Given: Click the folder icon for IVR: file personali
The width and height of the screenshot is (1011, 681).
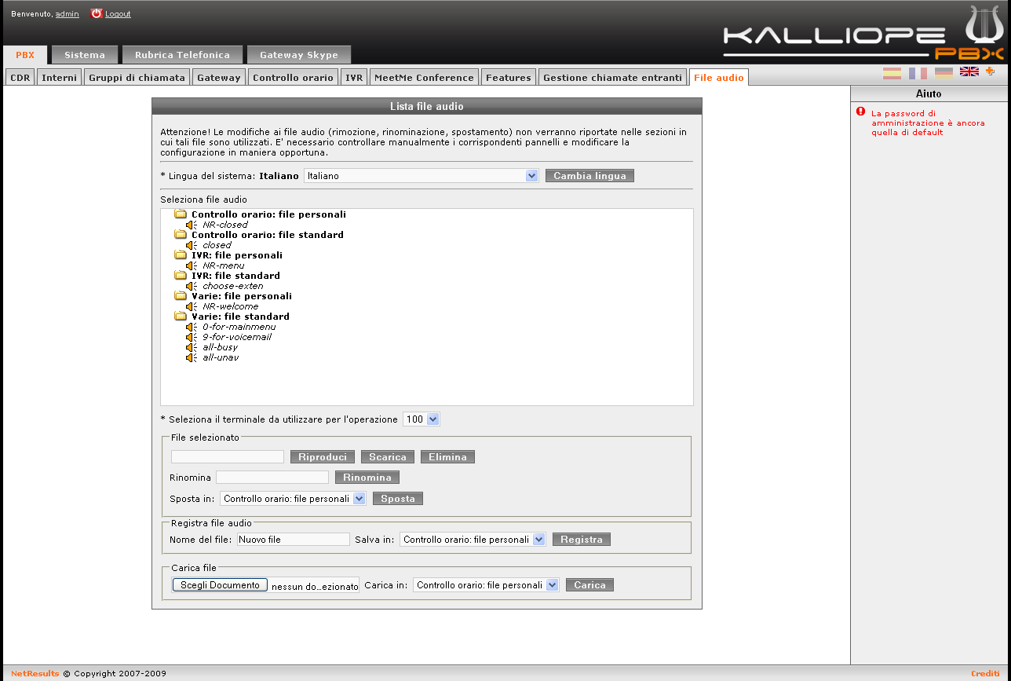Looking at the screenshot, I should pyautogui.click(x=181, y=255).
